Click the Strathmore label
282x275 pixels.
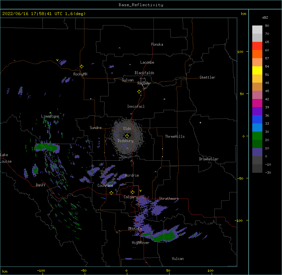pos(169,199)
